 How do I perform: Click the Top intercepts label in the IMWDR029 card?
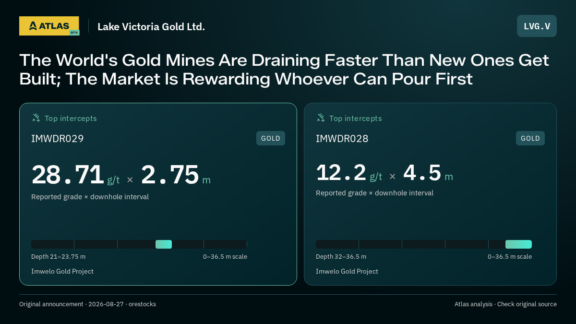tap(71, 119)
